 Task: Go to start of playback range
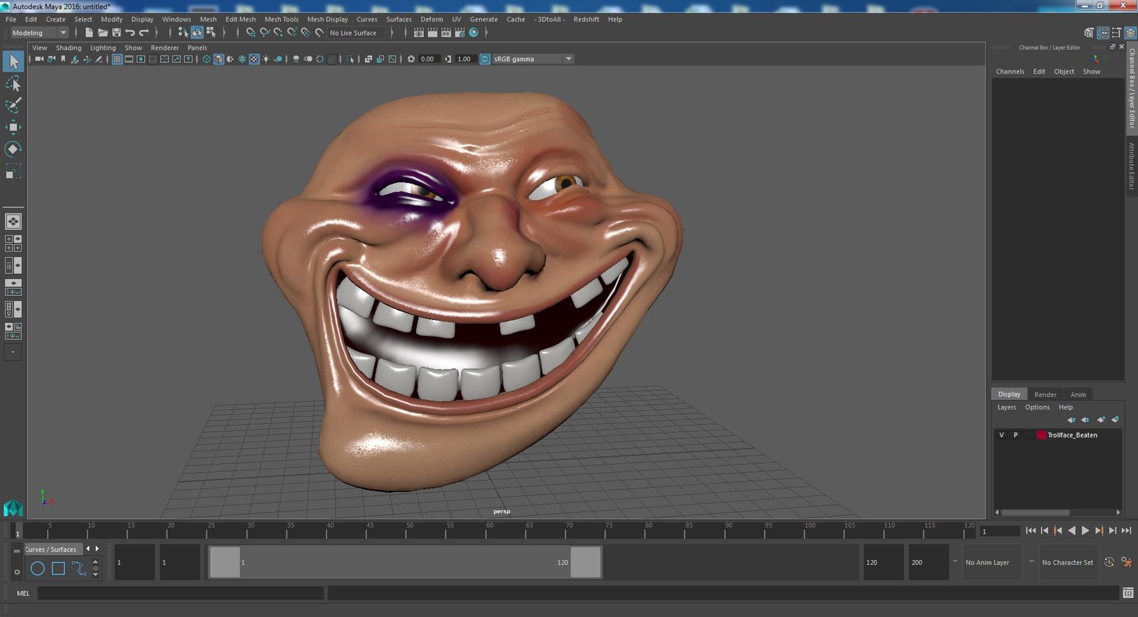(x=1030, y=530)
